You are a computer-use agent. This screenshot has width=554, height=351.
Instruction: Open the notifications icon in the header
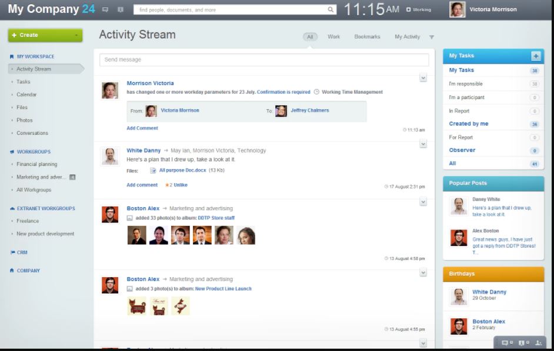pyautogui.click(x=121, y=9)
